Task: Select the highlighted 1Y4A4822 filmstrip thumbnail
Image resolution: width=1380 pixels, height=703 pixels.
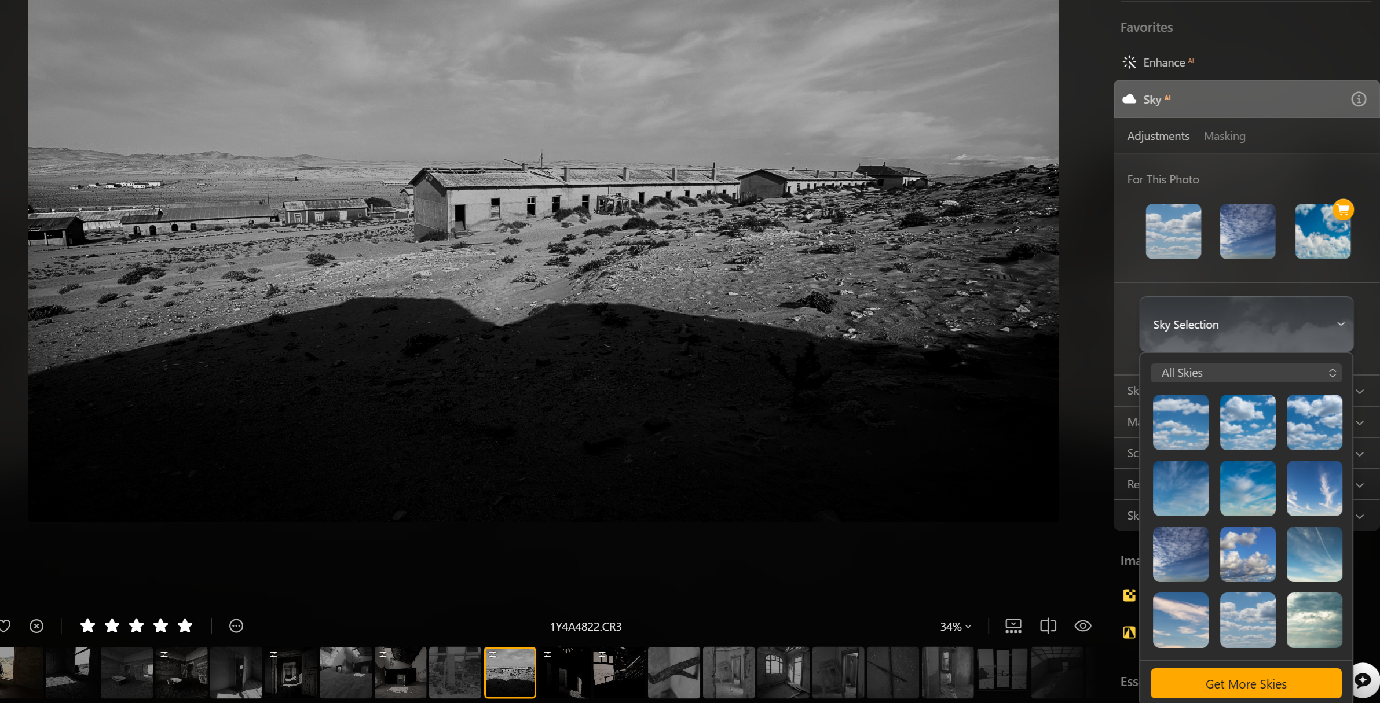Action: coord(510,673)
